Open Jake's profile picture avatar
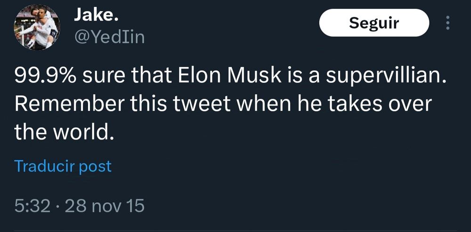 pos(37,27)
